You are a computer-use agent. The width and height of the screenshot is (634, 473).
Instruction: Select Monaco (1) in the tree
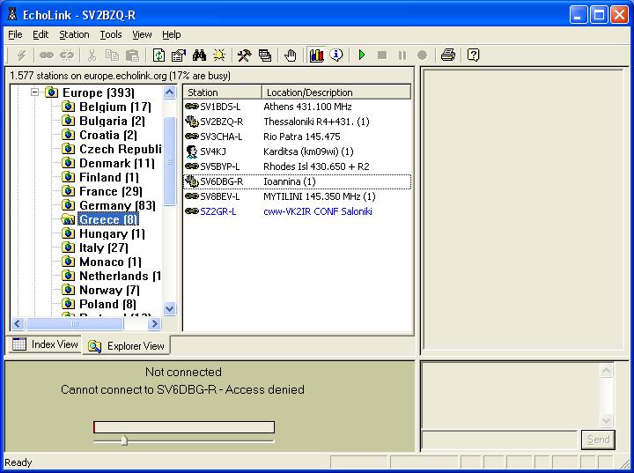pyautogui.click(x=110, y=262)
